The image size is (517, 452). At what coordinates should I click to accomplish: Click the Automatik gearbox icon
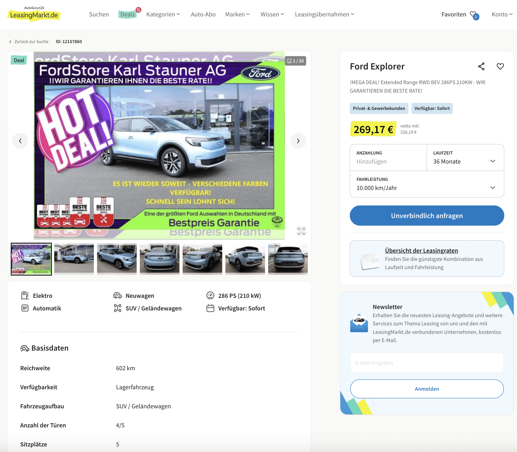25,308
